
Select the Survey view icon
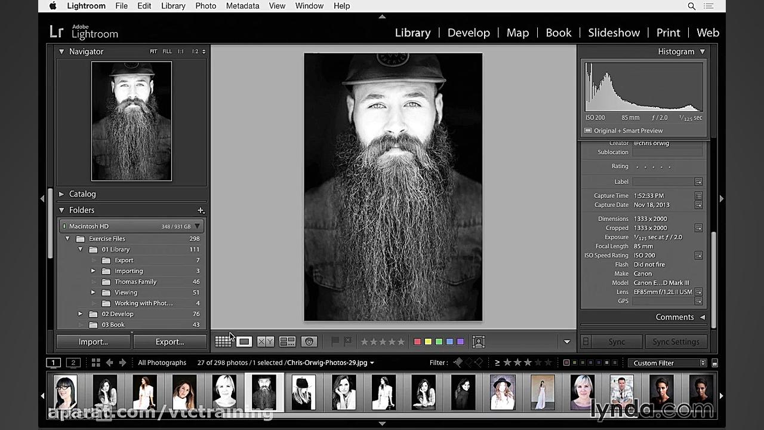tap(287, 341)
